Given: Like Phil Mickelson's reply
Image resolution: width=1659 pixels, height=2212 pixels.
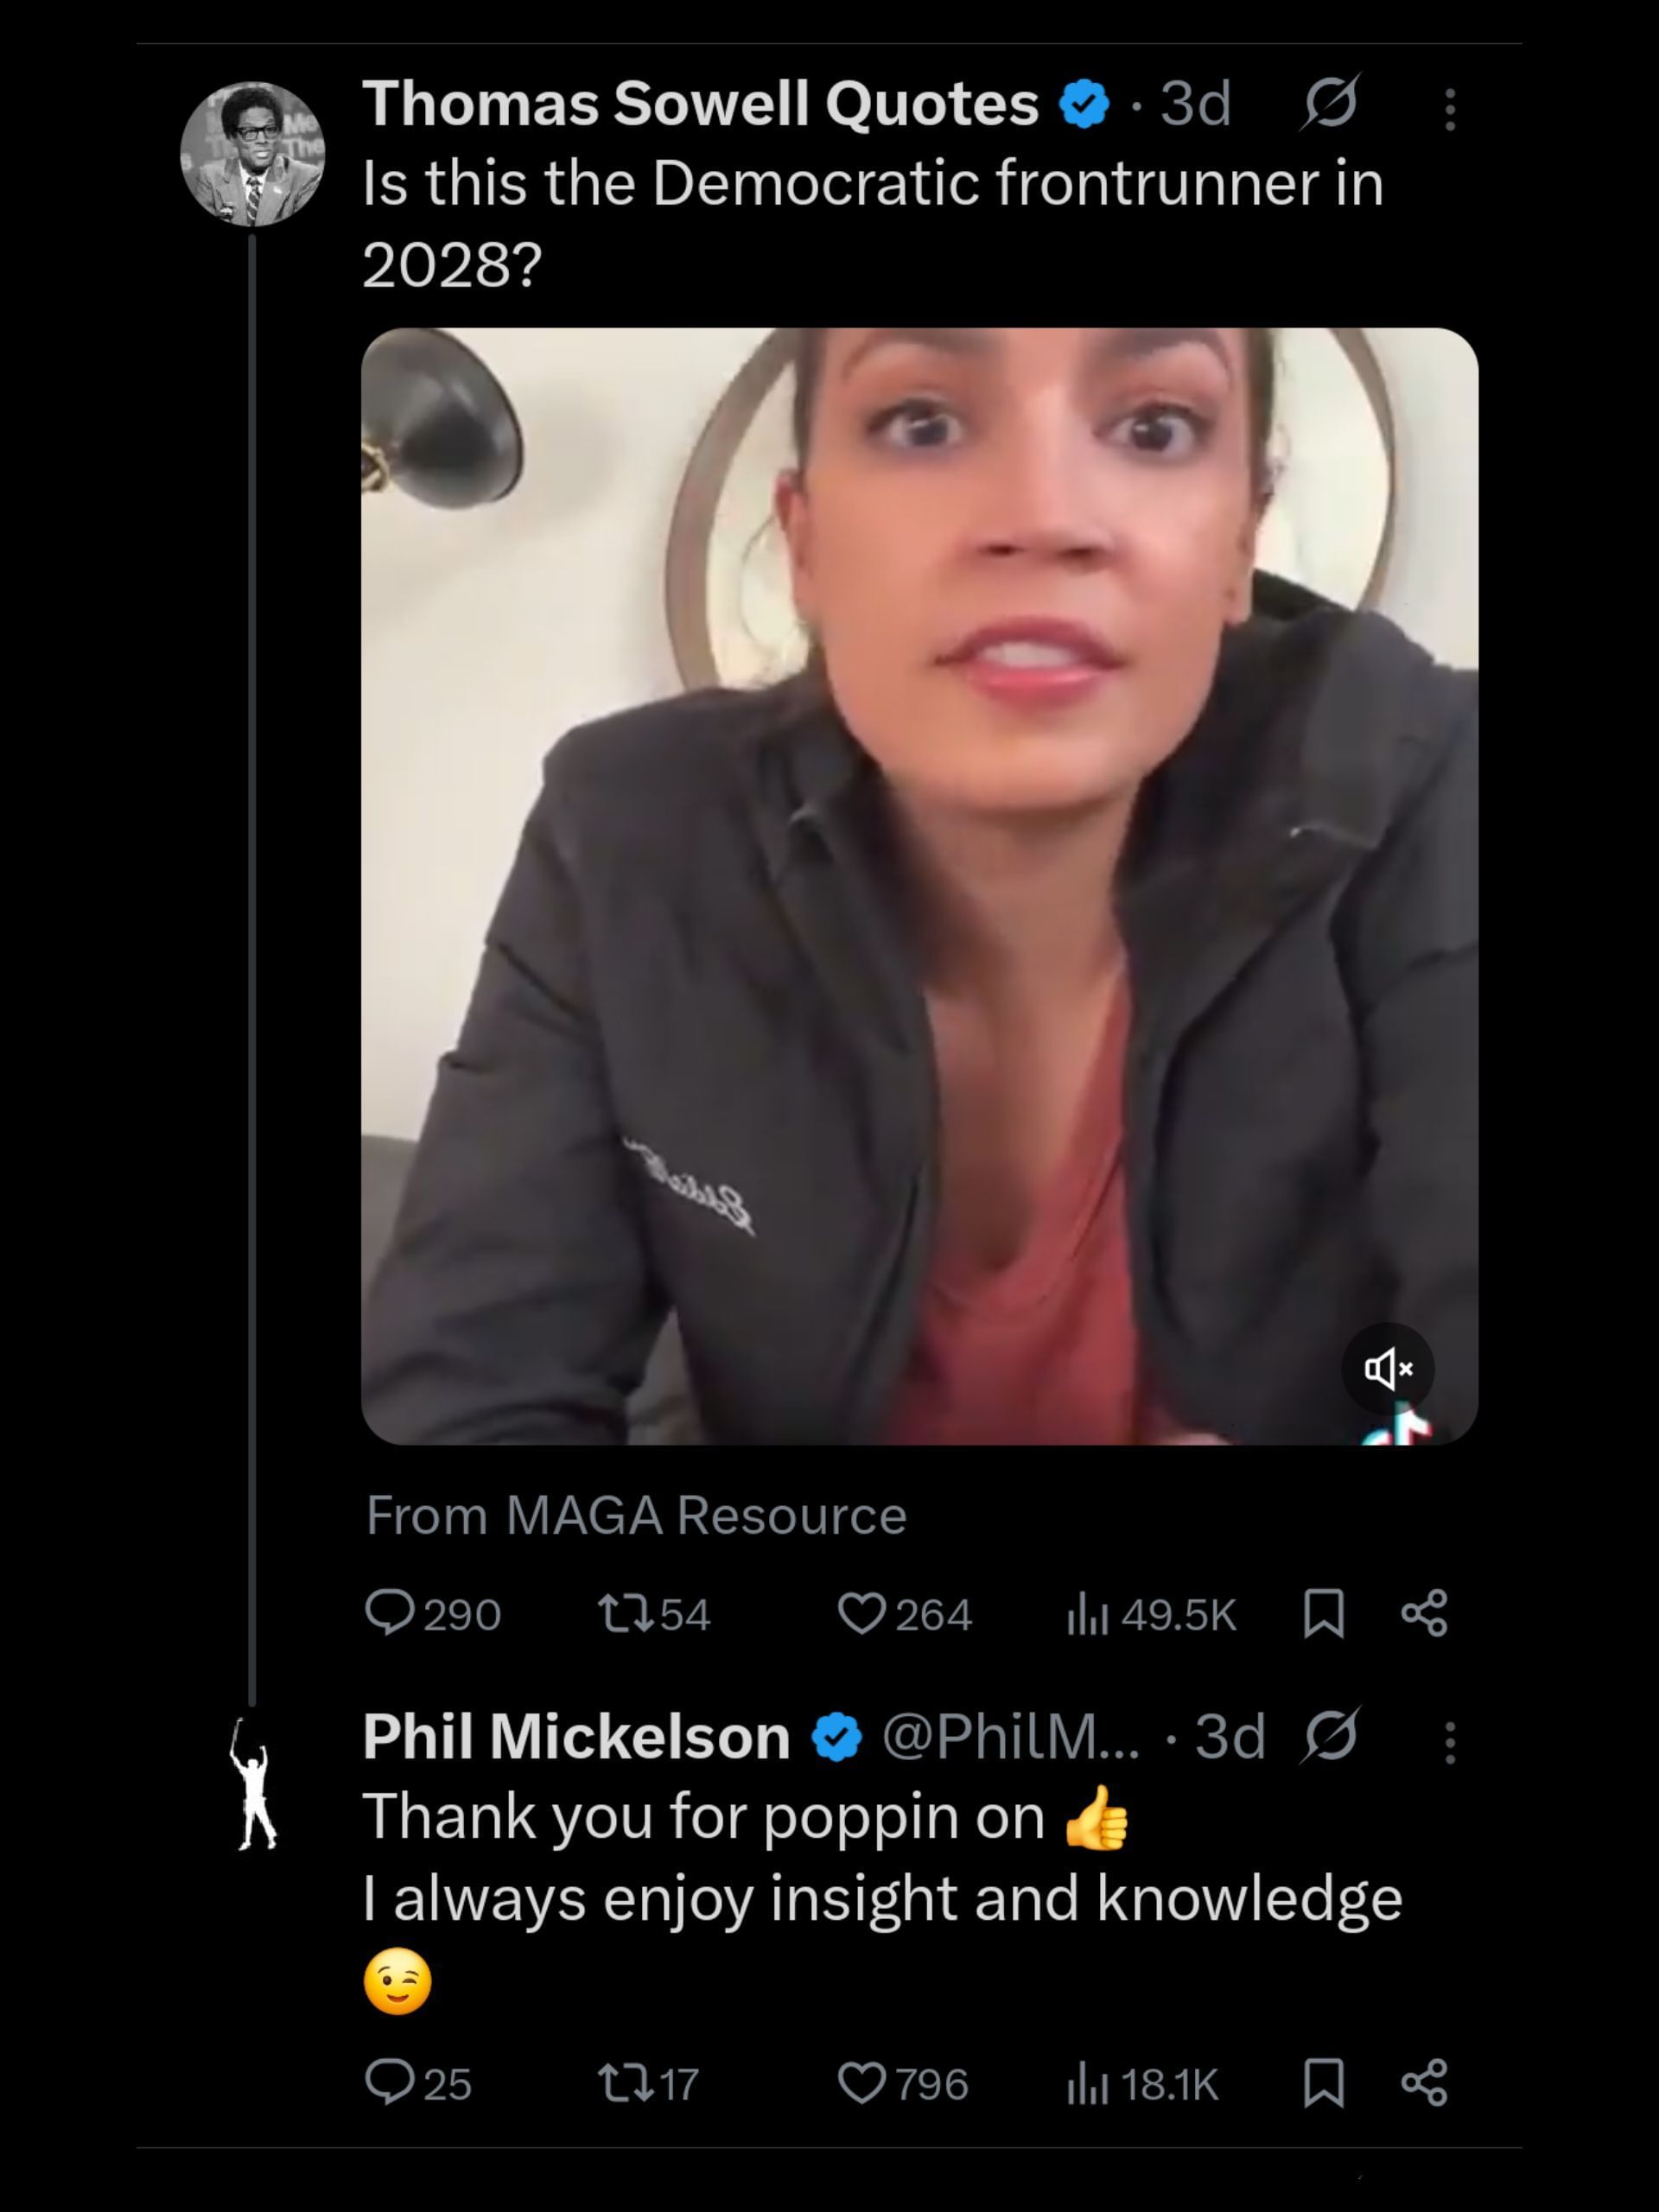Looking at the screenshot, I should coord(861,2083).
